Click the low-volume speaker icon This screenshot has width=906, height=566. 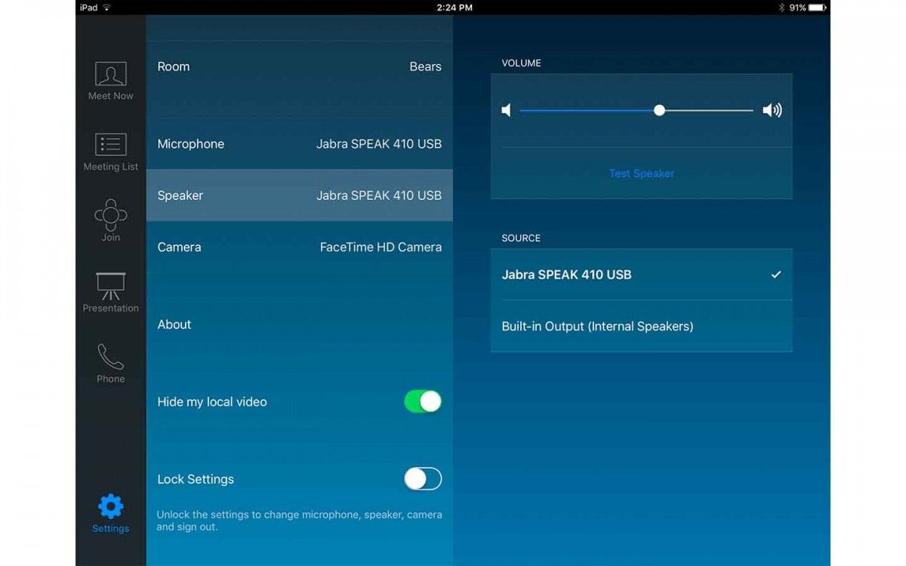tap(506, 111)
